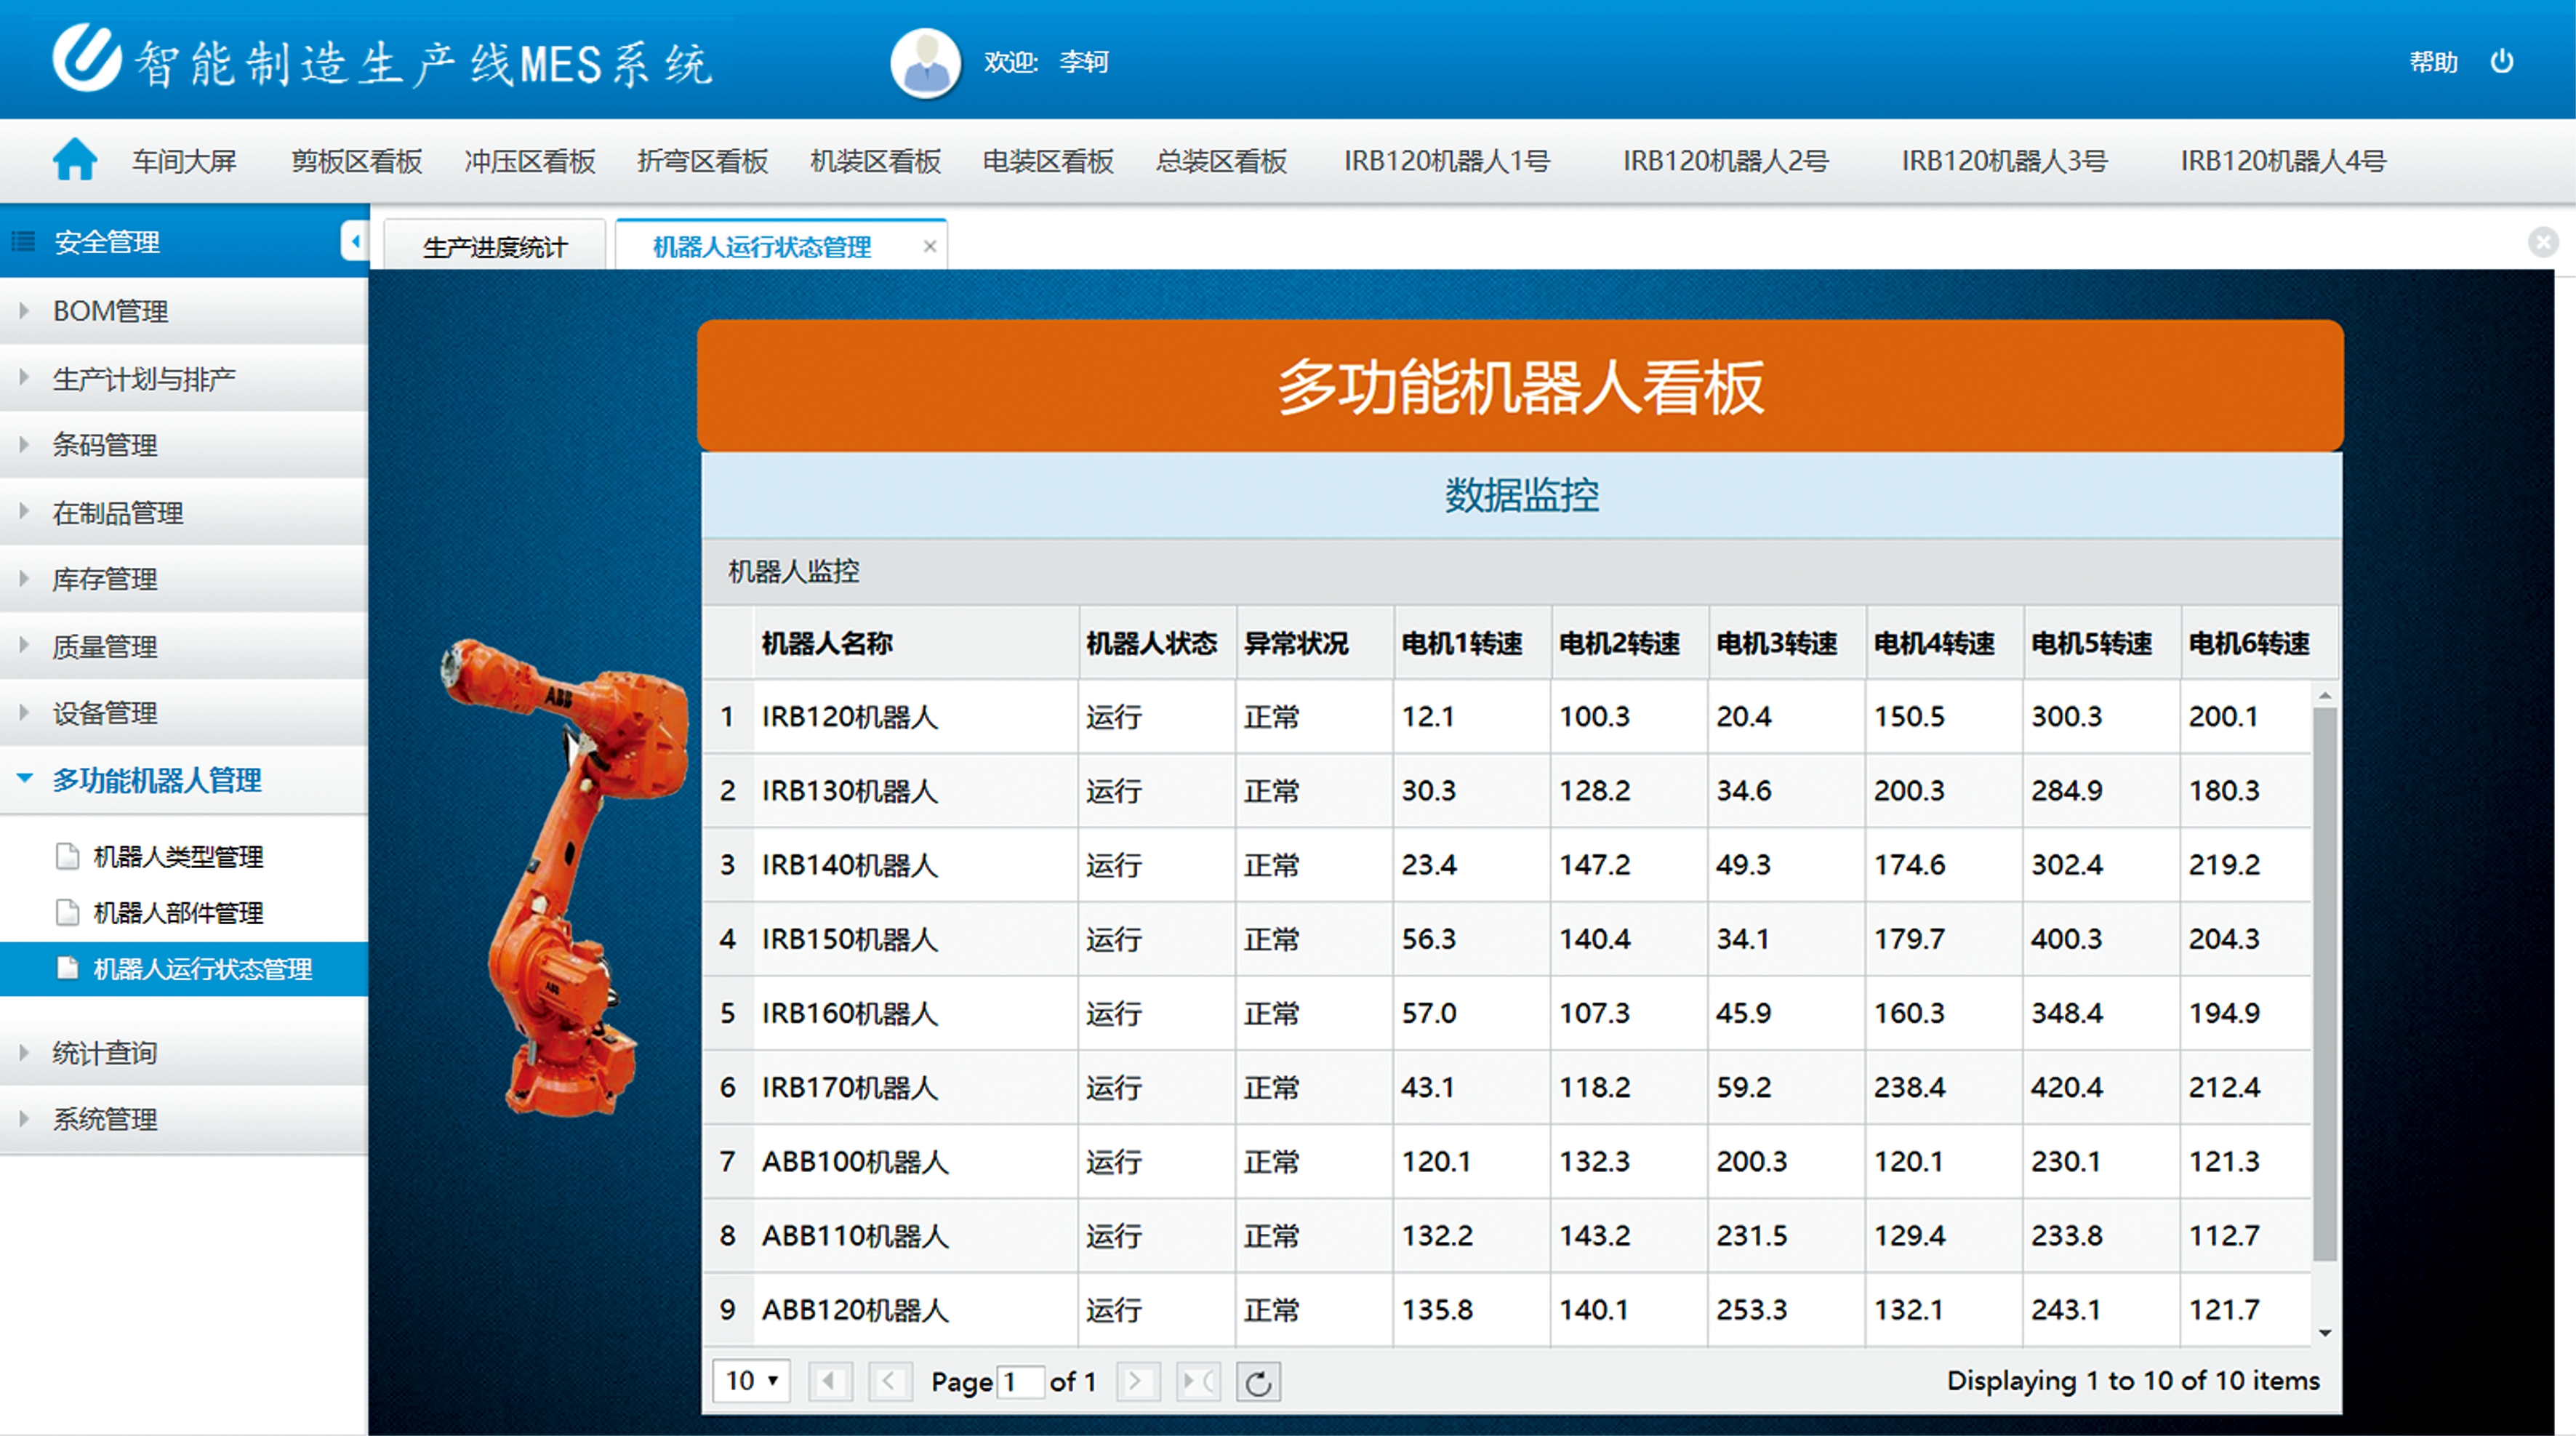Expand the 库存管理 menu
The image size is (2576, 1436).
pos(184,579)
